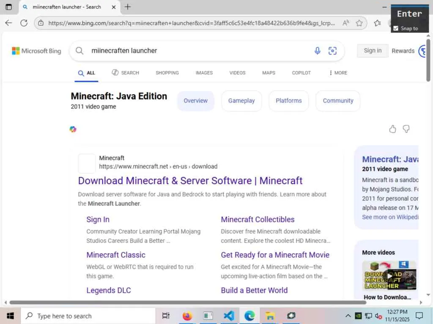Open Windows Start menu
Screen dimensions: 433x324
tap(10, 316)
